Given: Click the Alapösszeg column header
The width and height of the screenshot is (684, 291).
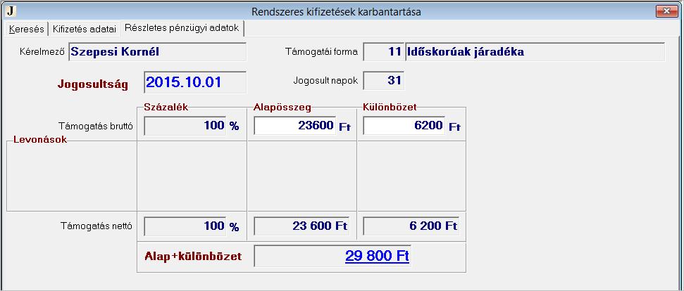Looking at the screenshot, I should tap(282, 108).
